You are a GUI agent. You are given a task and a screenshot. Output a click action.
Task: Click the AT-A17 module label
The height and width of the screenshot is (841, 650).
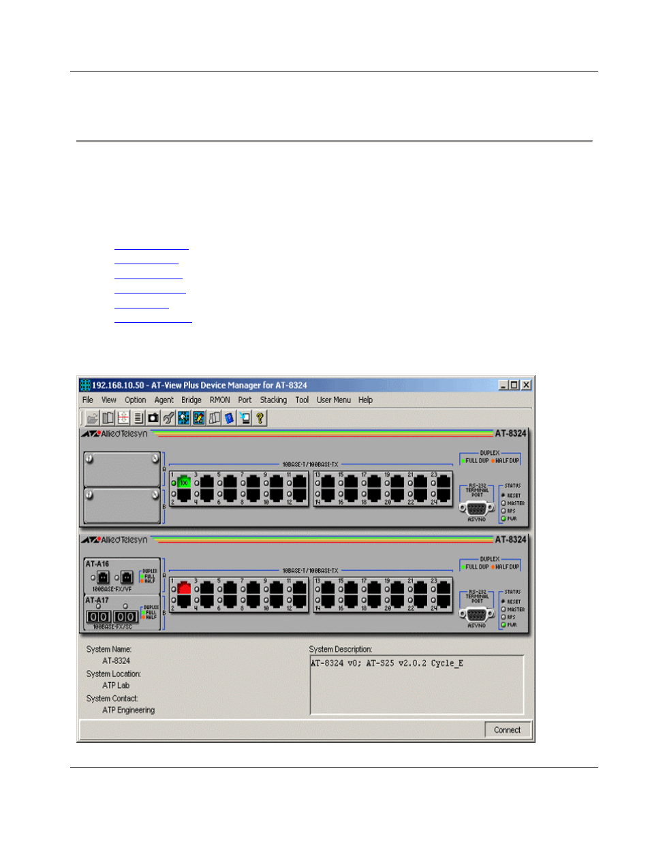pyautogui.click(x=97, y=601)
